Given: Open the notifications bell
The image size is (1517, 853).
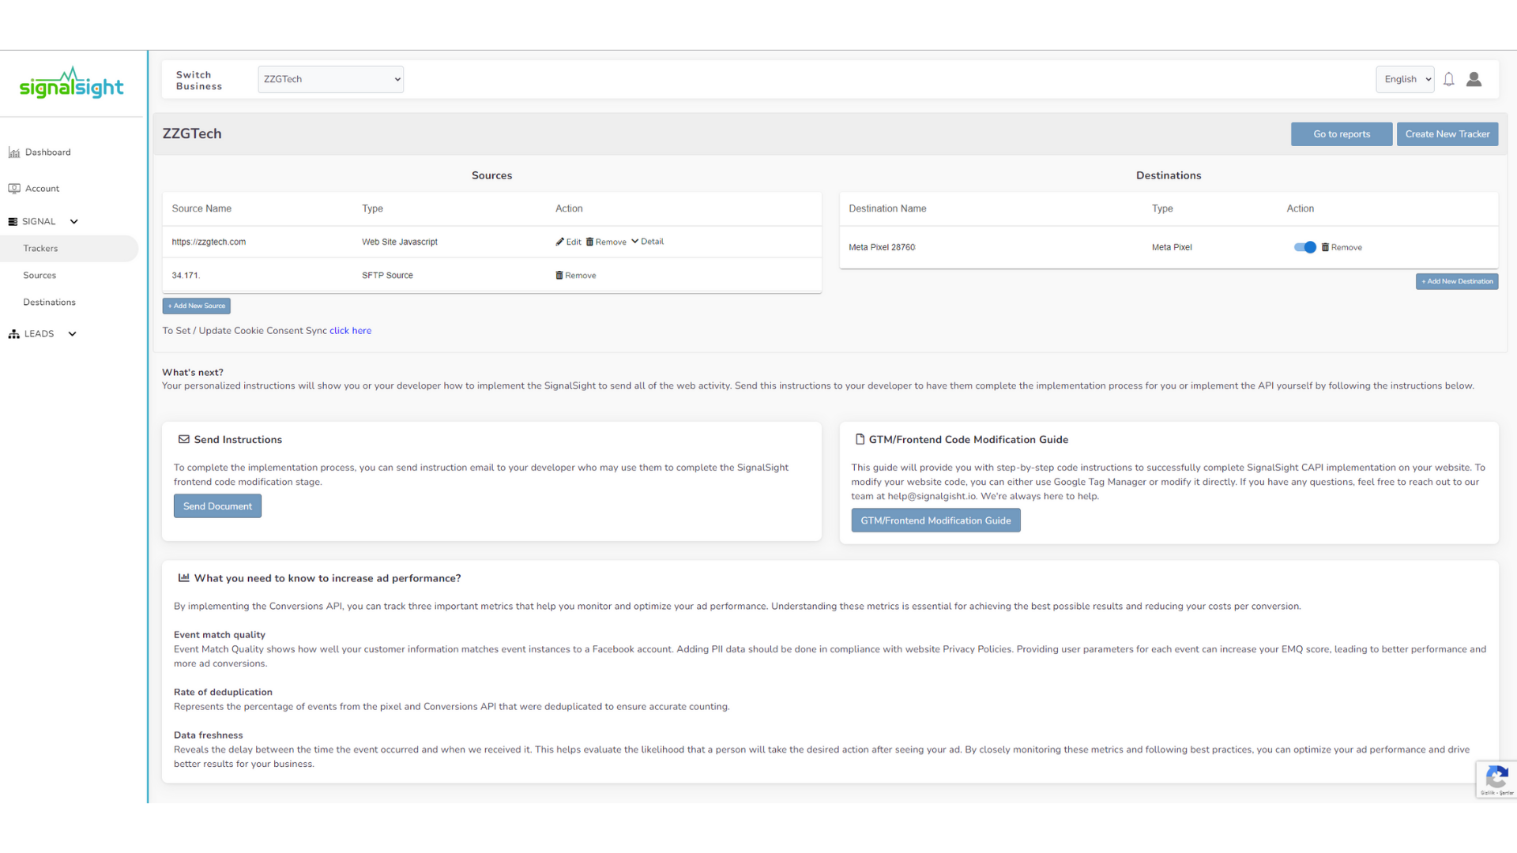Looking at the screenshot, I should (1448, 79).
